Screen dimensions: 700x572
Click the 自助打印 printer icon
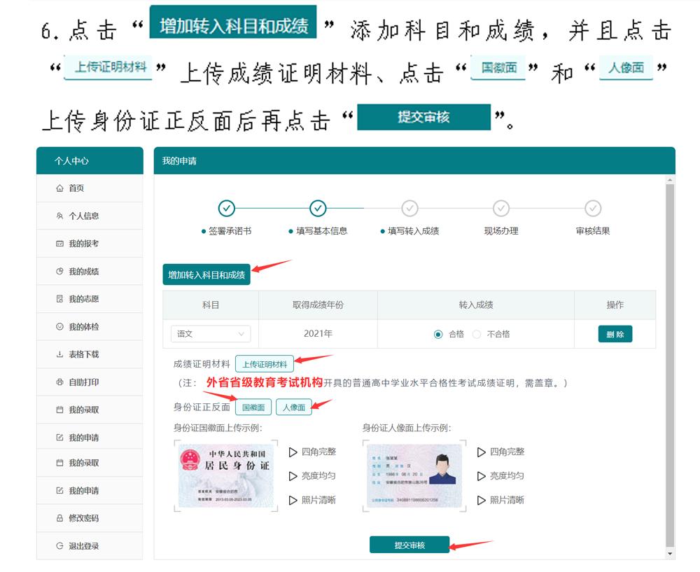click(59, 382)
